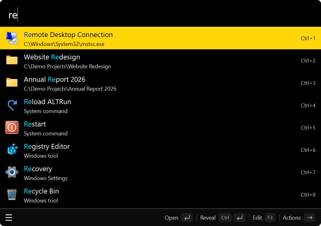Click the path C:\Demo Projects\Annual Report 2026
Viewport: 321px width, 226px height.
70,89
